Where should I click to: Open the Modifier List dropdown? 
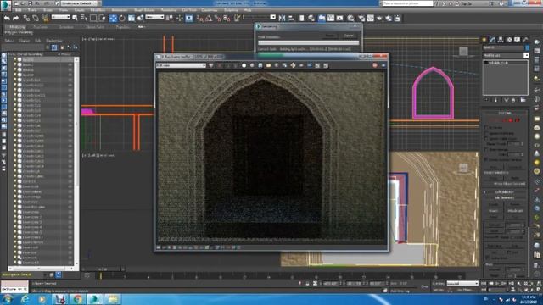click(506, 55)
